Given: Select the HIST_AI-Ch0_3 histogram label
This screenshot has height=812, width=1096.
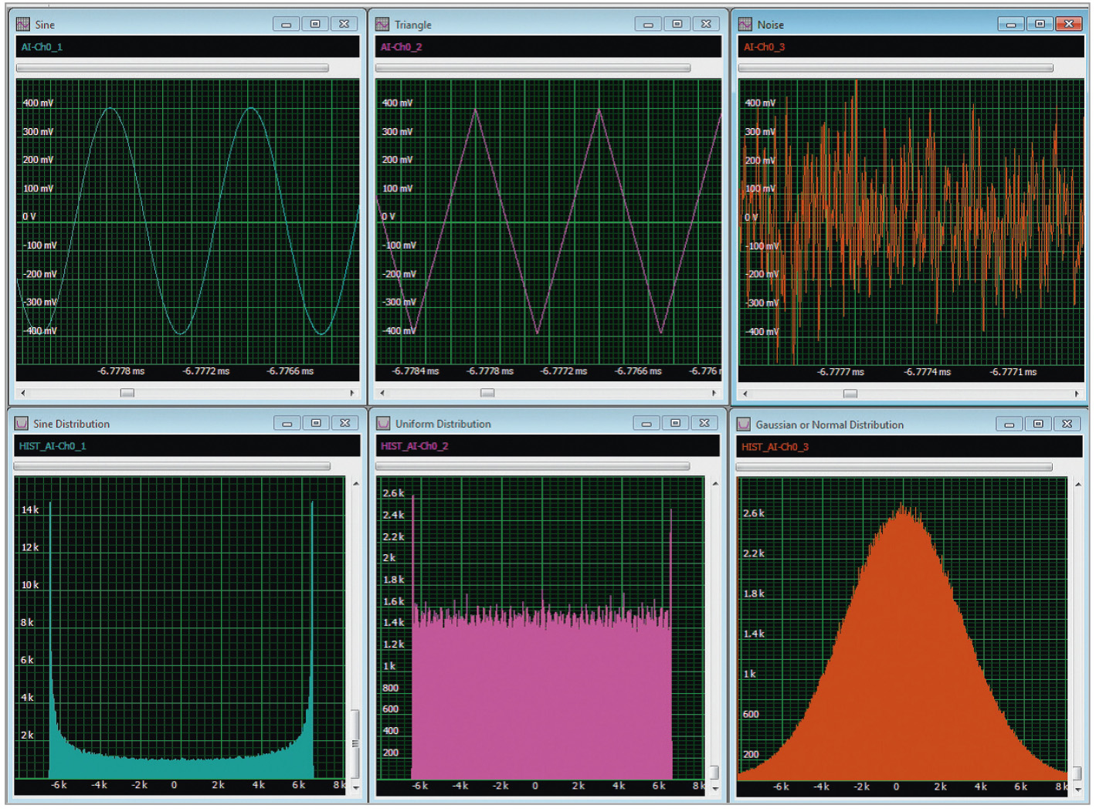Looking at the screenshot, I should (775, 447).
